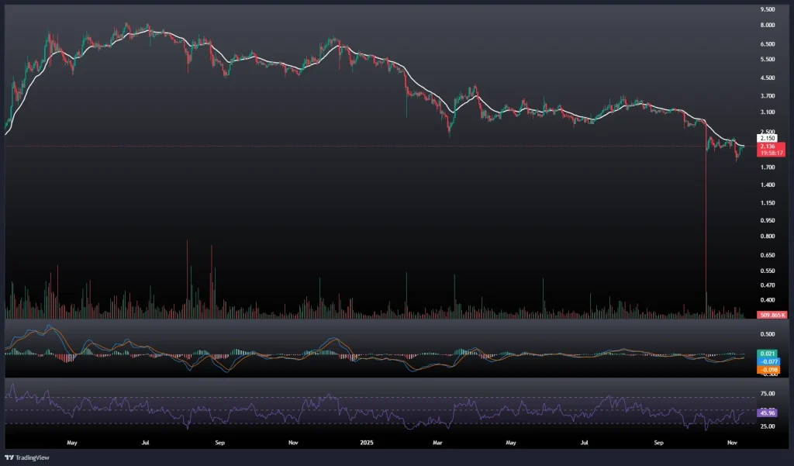Image resolution: width=794 pixels, height=466 pixels.
Task: Click the 1.400 price axis label
Action: [768, 185]
